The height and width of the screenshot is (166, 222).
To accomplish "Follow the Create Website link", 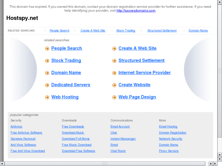I will click(134, 85).
